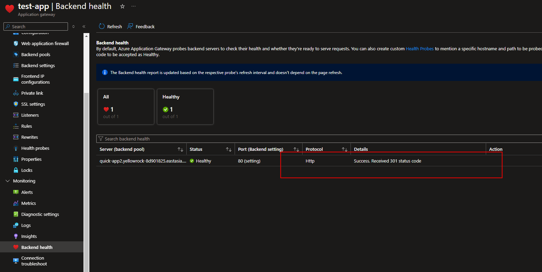Open the Health Probes hyperlink in description
The width and height of the screenshot is (542, 272).
pos(420,49)
